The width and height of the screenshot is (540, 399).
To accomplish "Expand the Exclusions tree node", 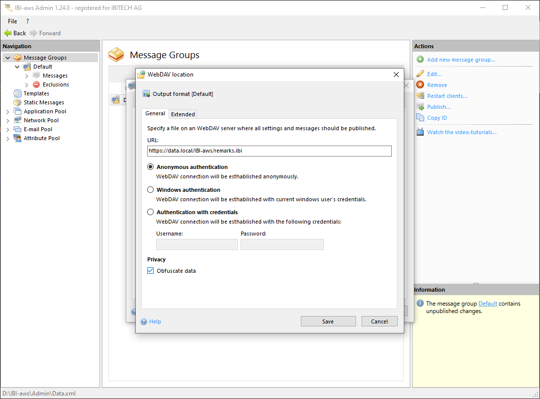I will point(27,85).
